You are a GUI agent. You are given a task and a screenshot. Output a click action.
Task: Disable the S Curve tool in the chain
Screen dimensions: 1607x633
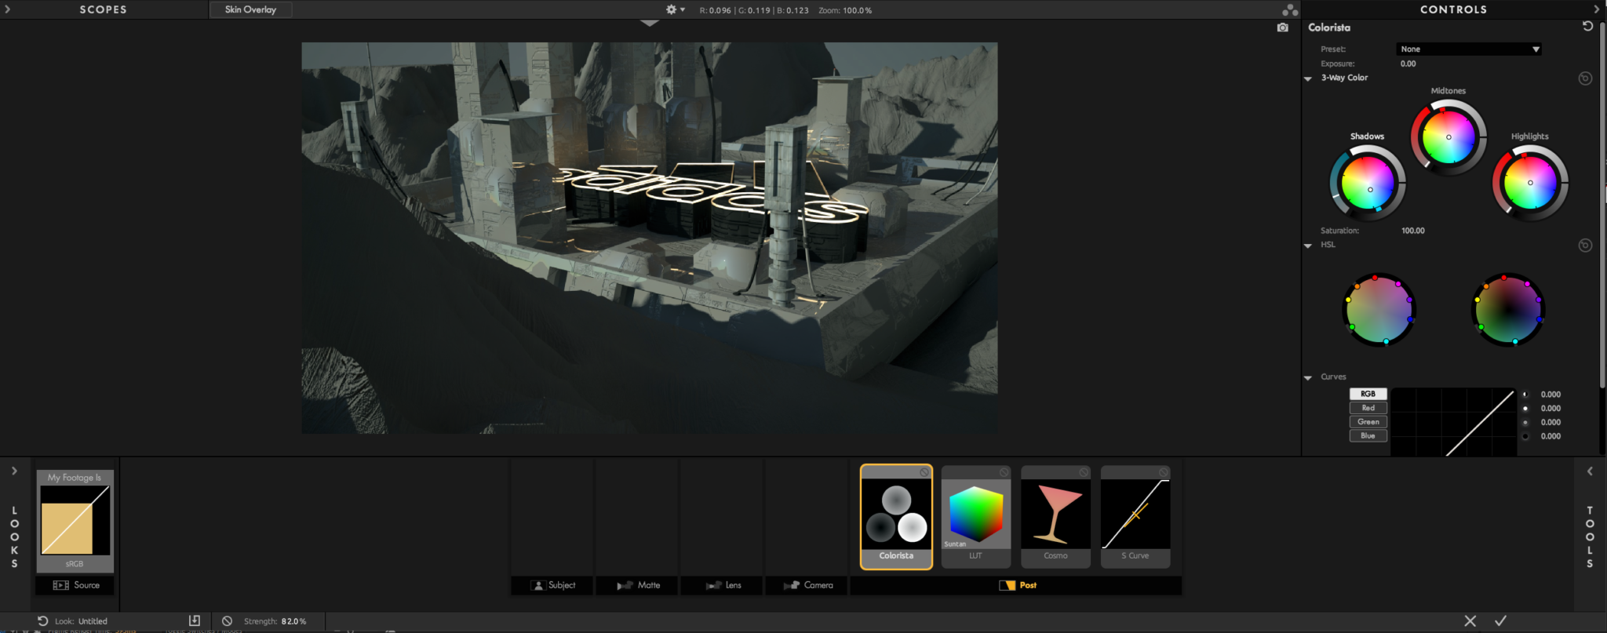click(1163, 472)
